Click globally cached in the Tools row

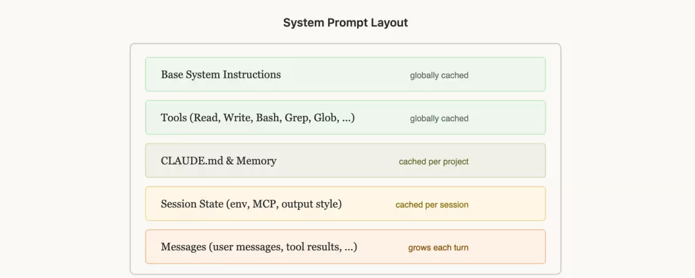[x=439, y=118]
